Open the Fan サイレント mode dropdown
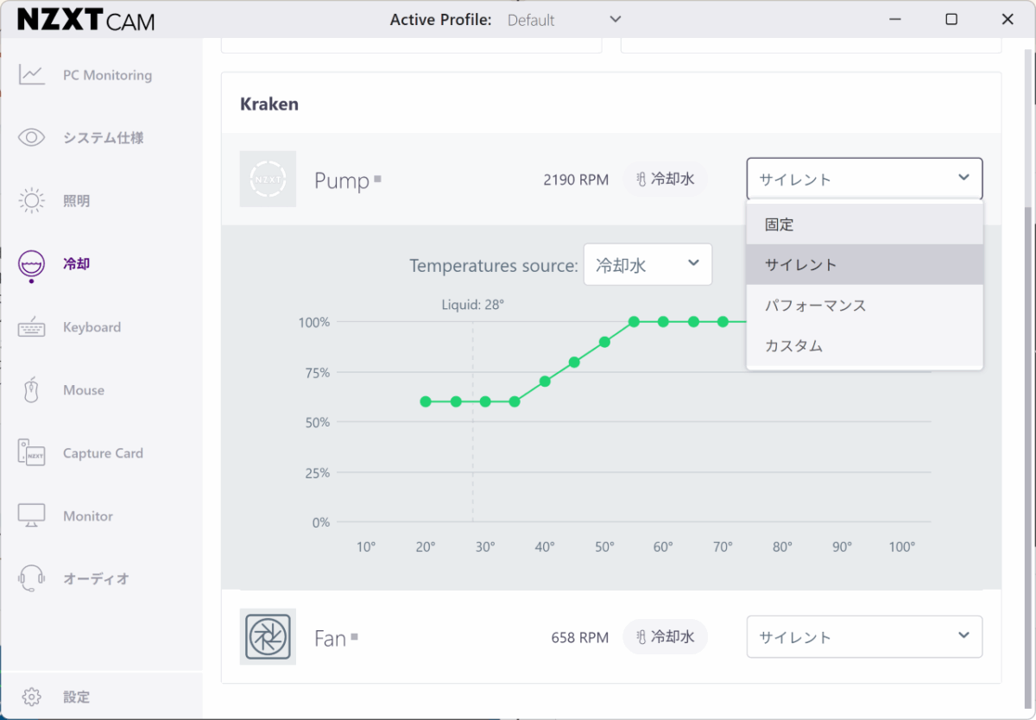This screenshot has width=1036, height=720. [x=864, y=637]
